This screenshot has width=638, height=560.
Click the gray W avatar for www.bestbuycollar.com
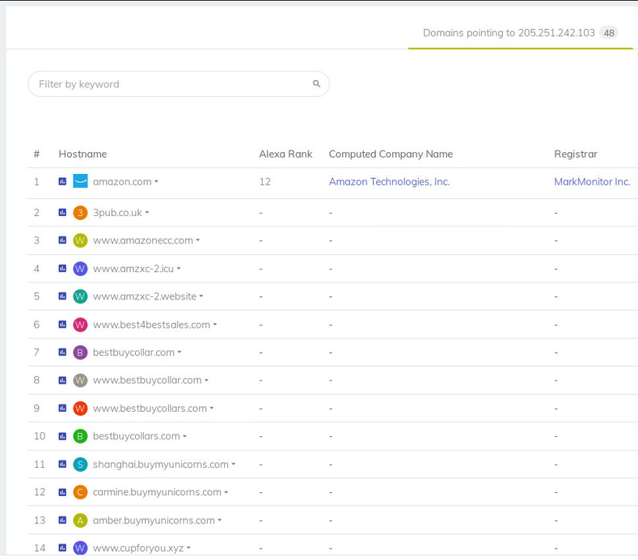[x=80, y=380]
